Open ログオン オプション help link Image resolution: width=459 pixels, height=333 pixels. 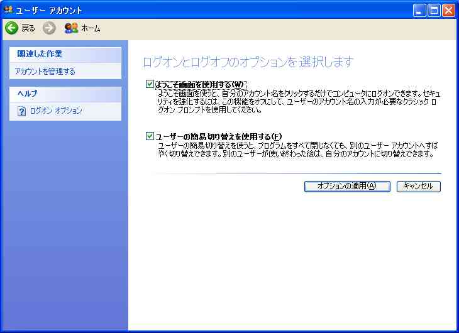point(56,111)
